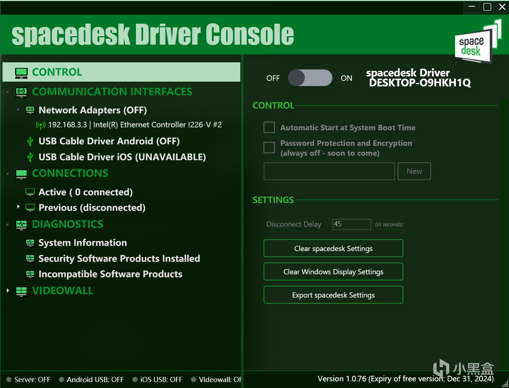Click the CONTROL monitor icon
Screen dimensions: 509x388
[21, 73]
